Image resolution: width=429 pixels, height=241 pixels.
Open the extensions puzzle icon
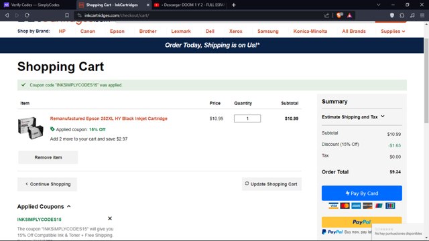[402, 15]
